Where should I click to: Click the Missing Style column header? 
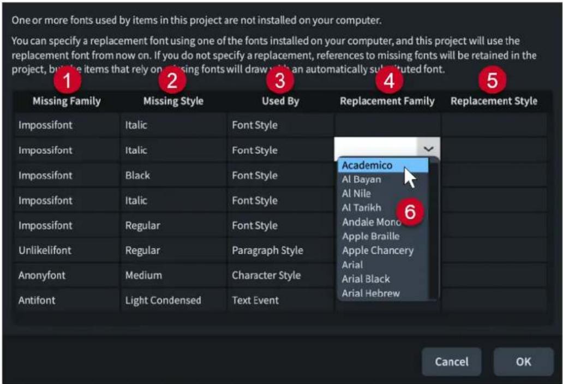[173, 101]
